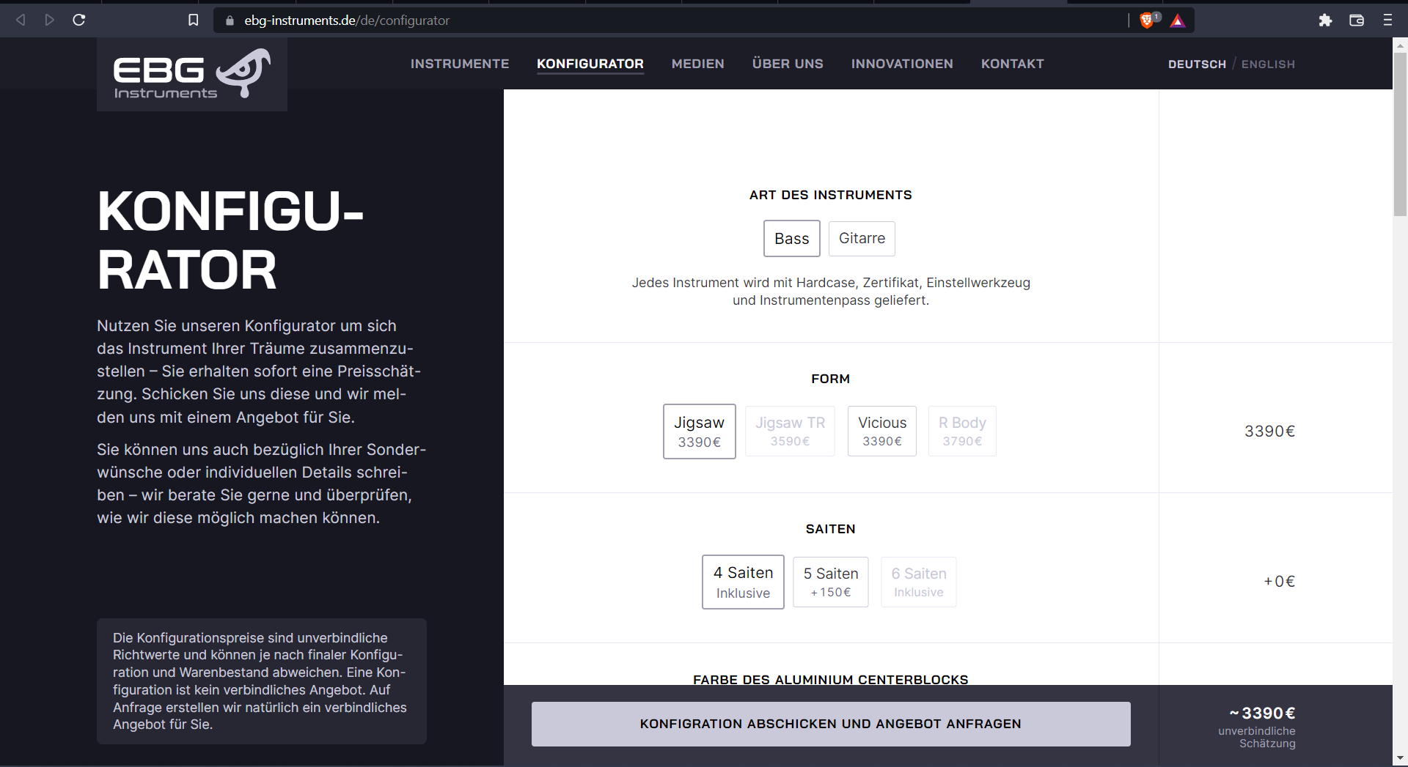The image size is (1408, 767).
Task: Click the EBG Instruments logo
Action: (191, 73)
